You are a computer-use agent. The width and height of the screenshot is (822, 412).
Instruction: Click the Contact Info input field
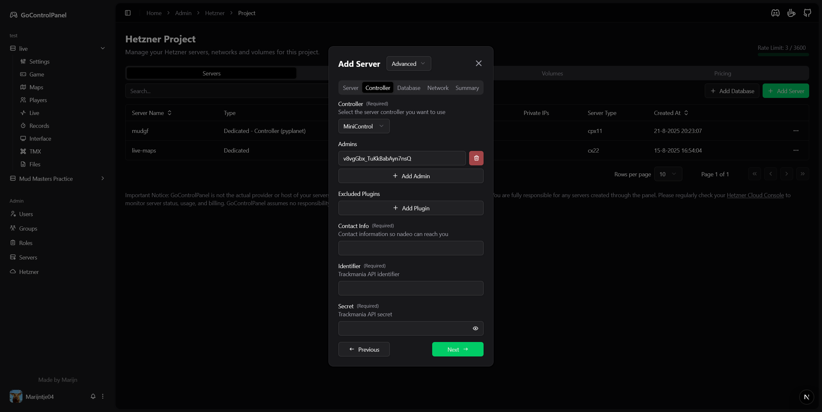coord(411,248)
